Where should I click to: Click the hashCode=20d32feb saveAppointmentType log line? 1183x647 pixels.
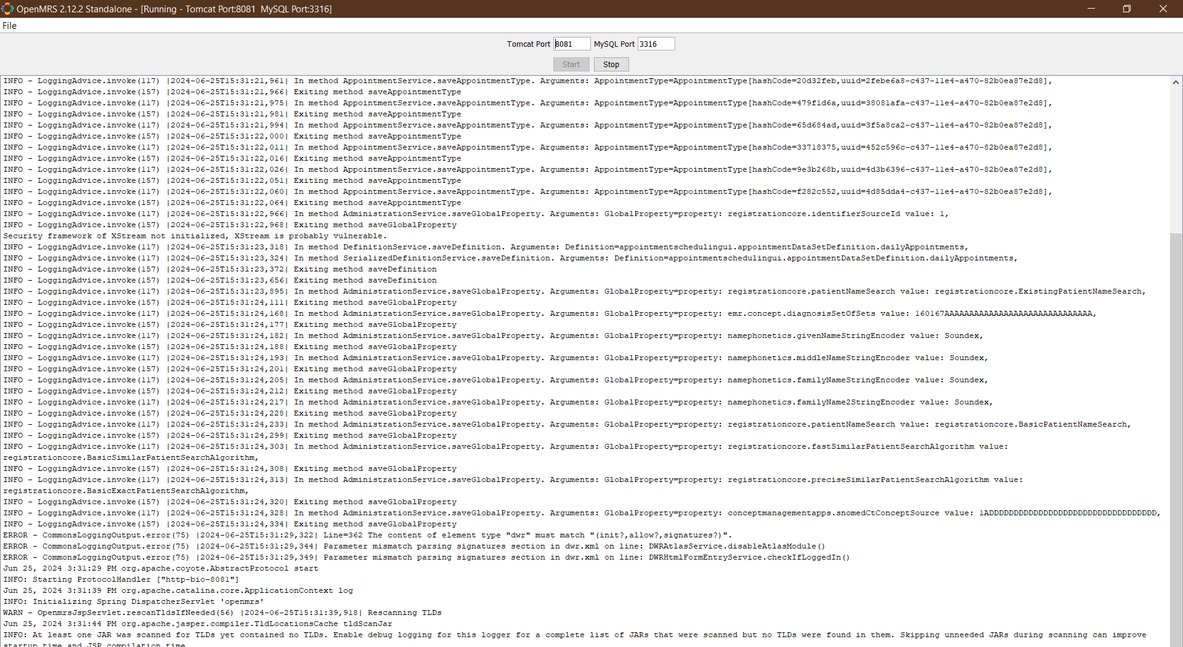527,81
